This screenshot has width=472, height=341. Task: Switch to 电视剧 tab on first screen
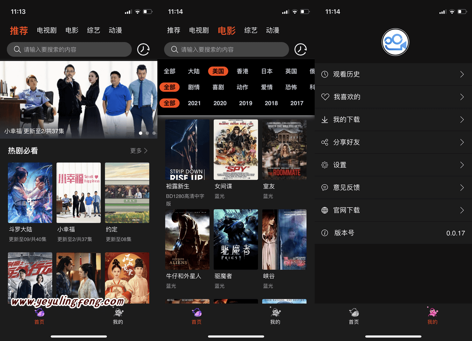coord(47,30)
